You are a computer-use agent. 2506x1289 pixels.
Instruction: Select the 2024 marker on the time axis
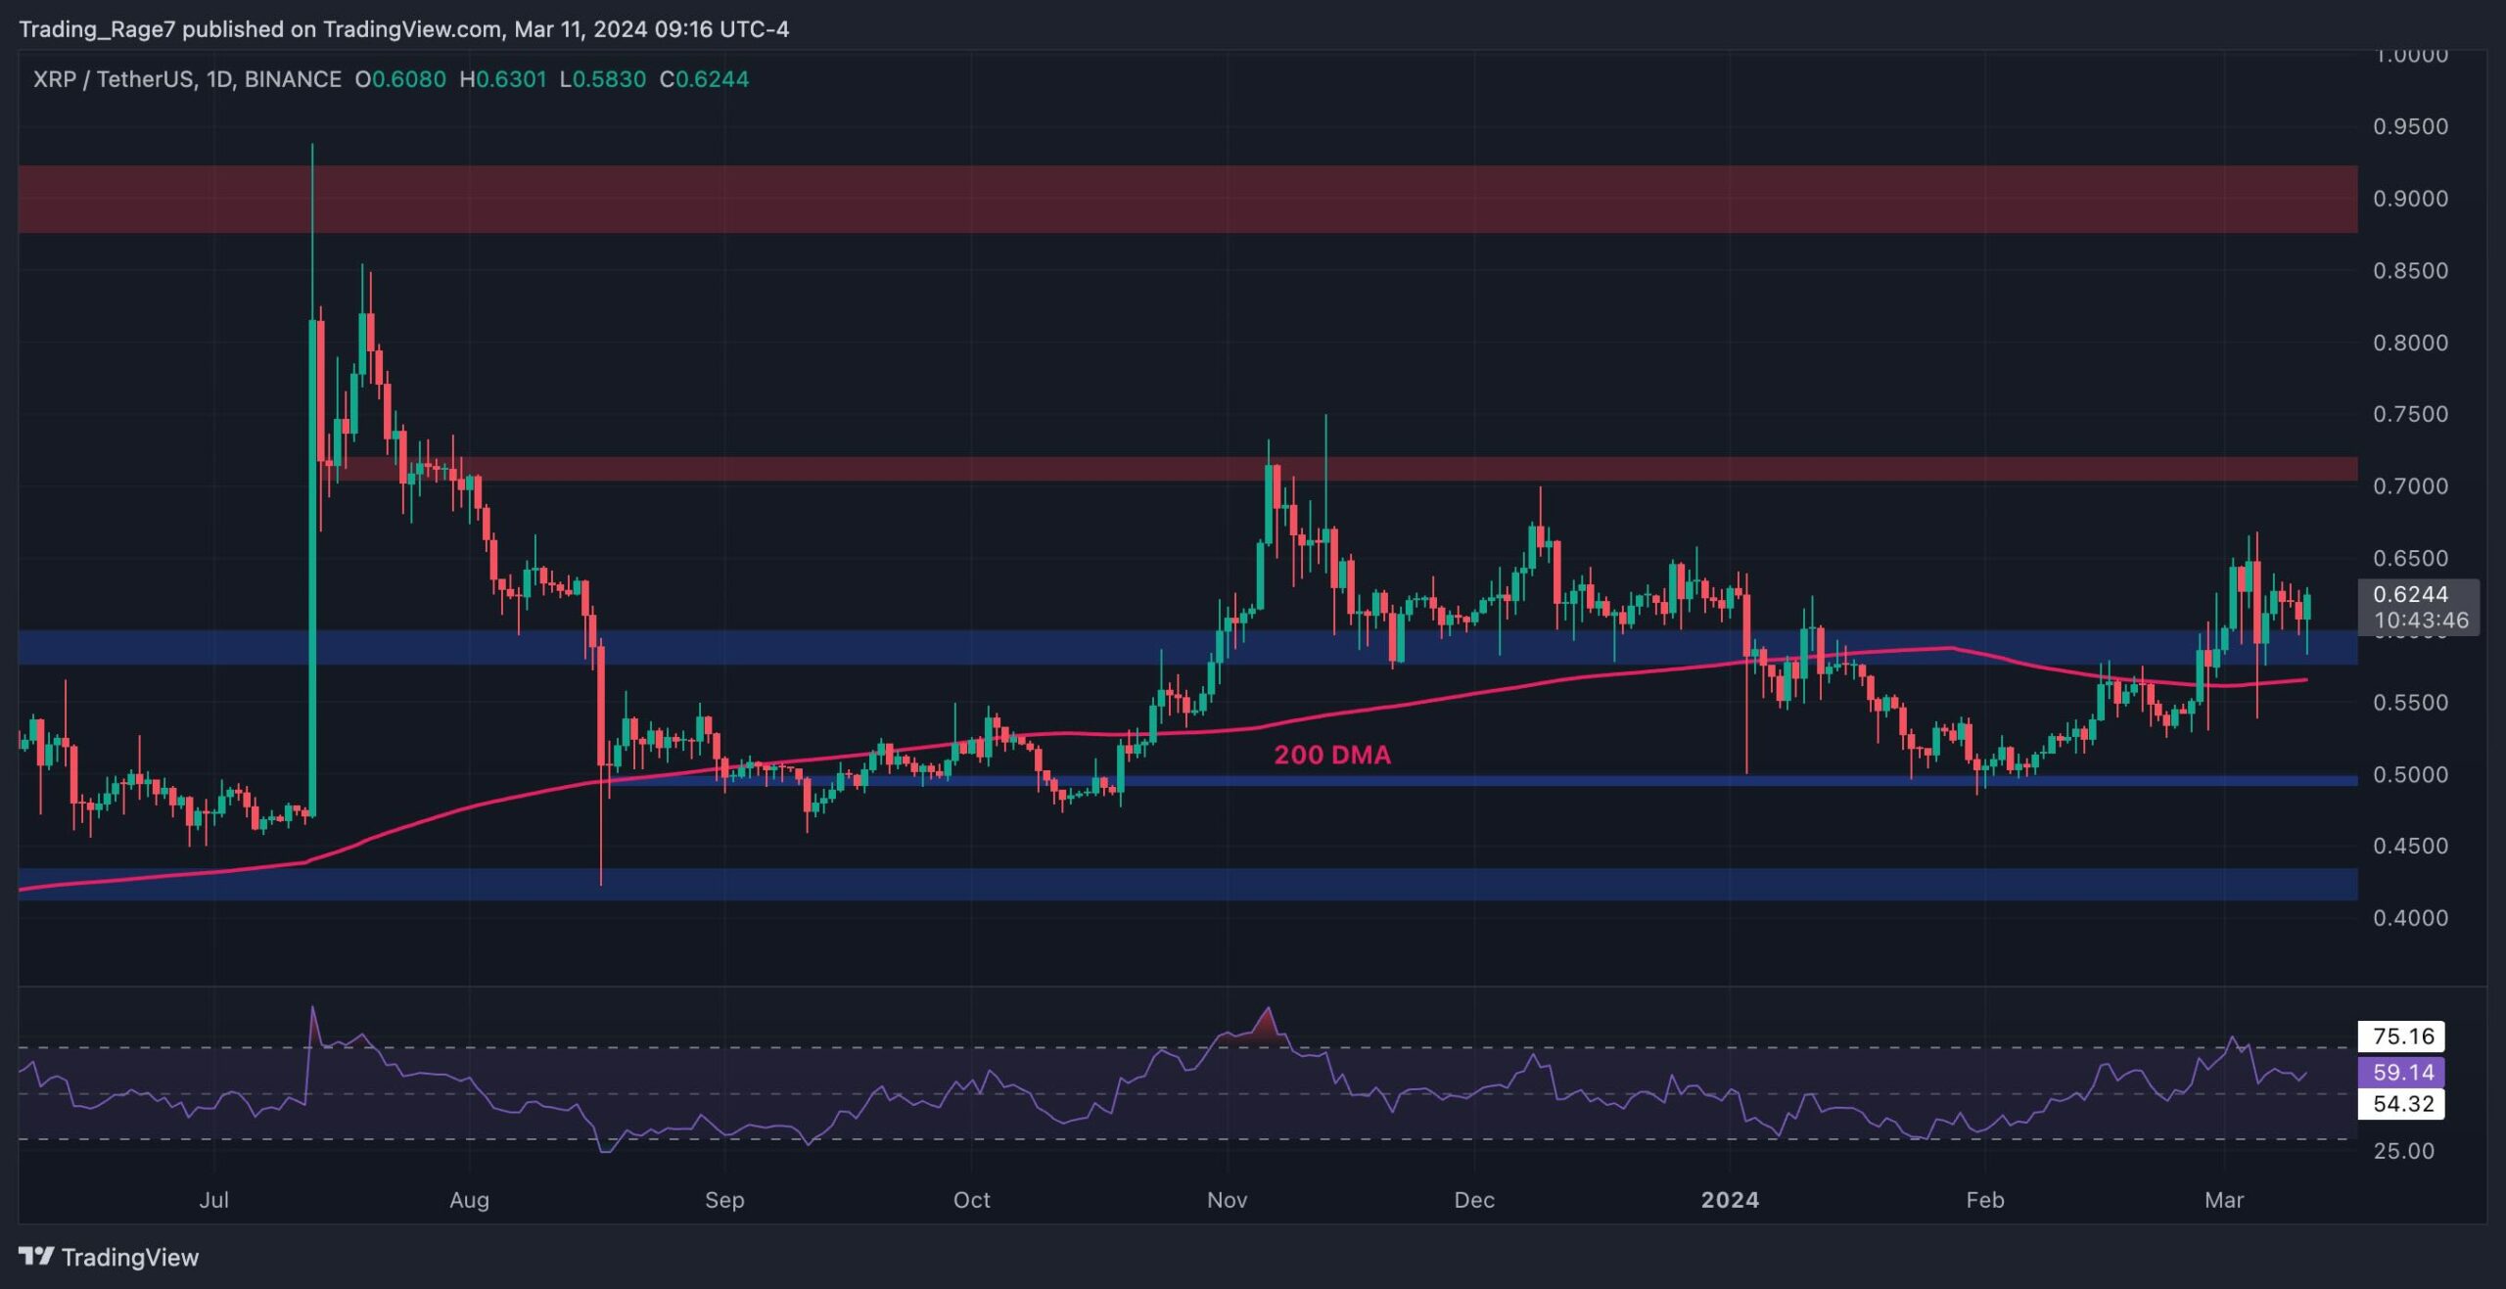click(x=1730, y=1200)
